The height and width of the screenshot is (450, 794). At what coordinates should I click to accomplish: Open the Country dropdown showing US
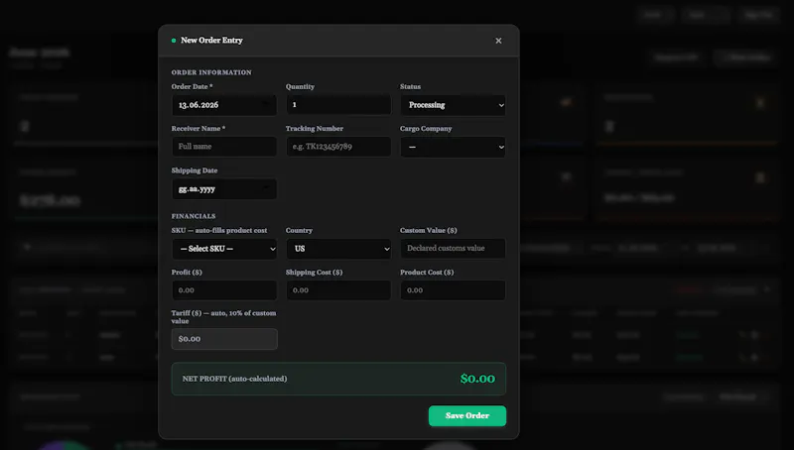point(338,249)
